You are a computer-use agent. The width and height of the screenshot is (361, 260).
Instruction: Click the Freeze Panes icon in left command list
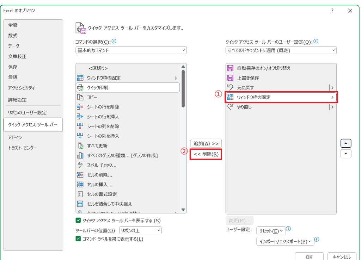[80, 78]
